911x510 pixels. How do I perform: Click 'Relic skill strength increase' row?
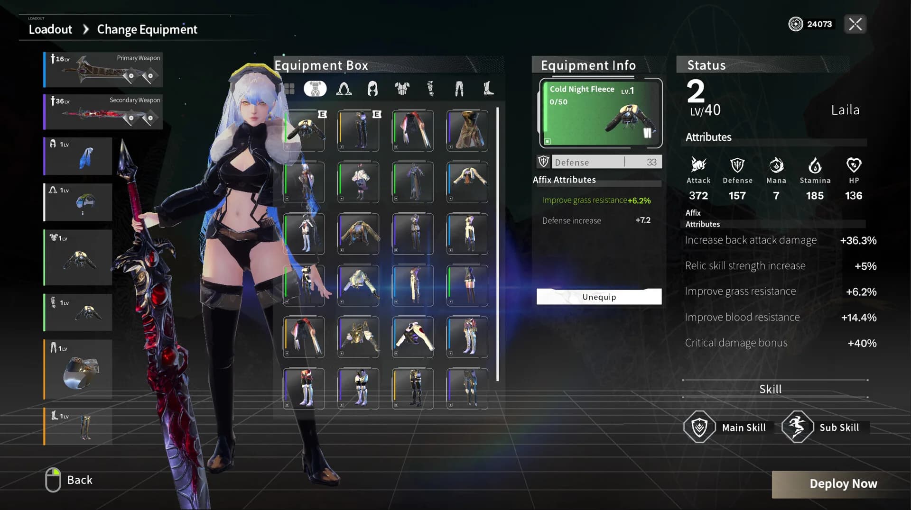point(781,266)
